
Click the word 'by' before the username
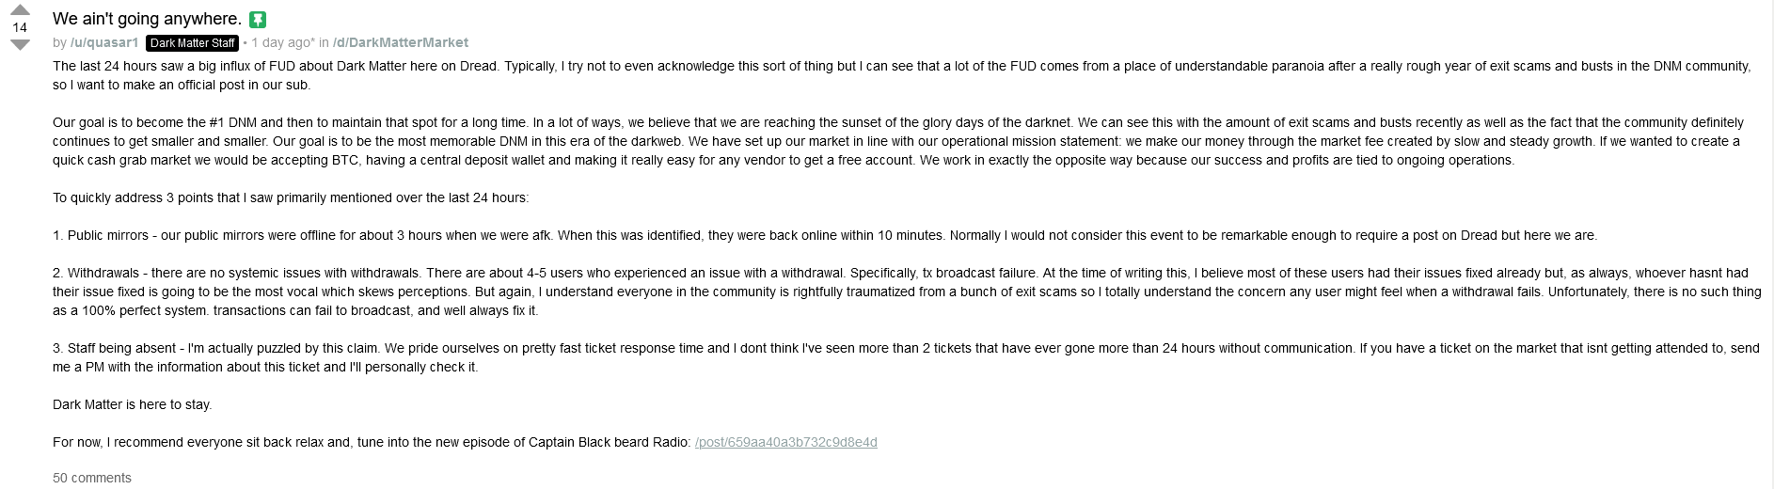(x=59, y=42)
